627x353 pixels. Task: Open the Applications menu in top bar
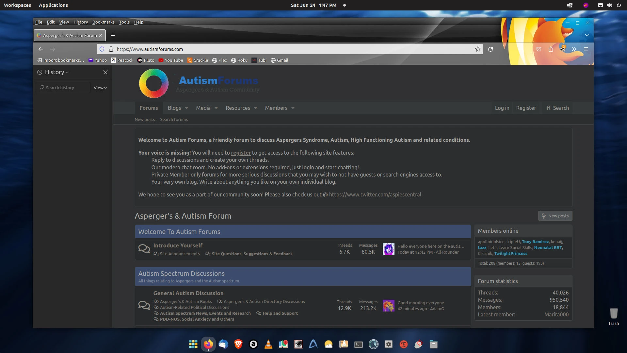53,5
